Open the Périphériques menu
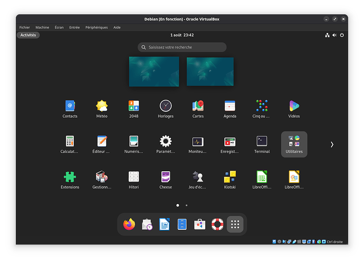Screen dimensions: 364x262 point(96,27)
